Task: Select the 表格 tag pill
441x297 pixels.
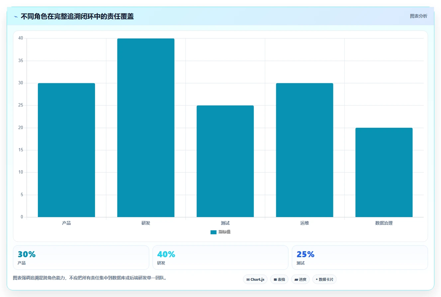Action: tap(279, 279)
